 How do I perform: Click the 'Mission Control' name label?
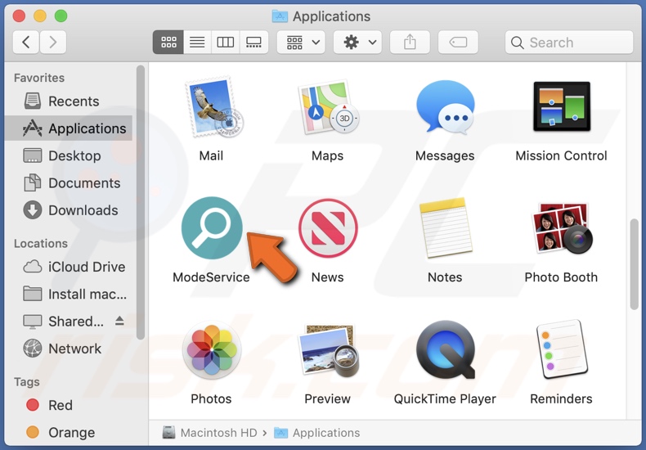562,155
